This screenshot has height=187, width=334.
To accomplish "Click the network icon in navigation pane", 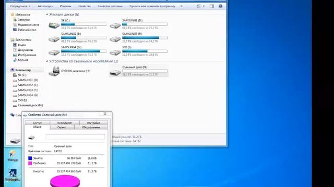I will [x=13, y=115].
